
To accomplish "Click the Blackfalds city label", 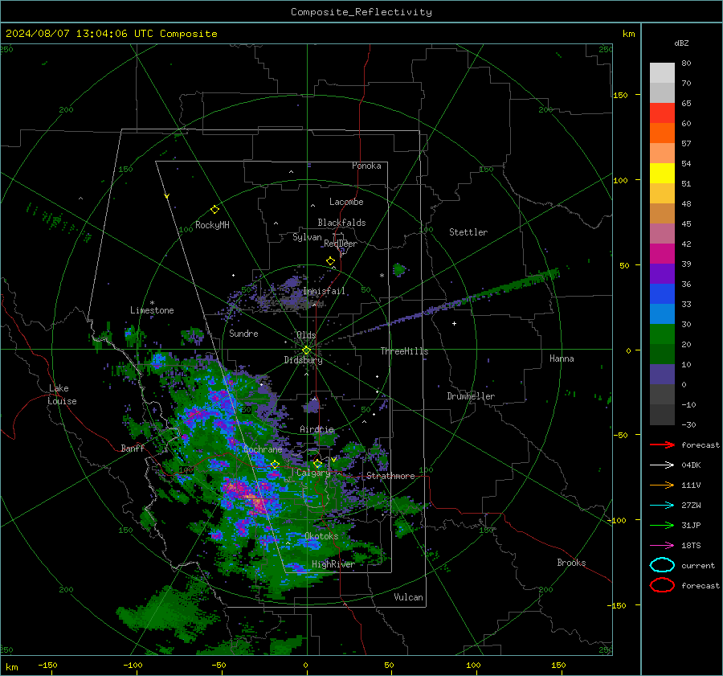I will pos(341,223).
